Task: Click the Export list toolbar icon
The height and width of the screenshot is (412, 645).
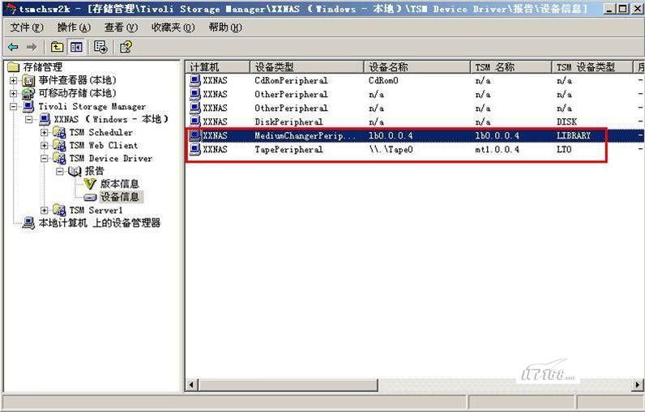Action: 100,47
